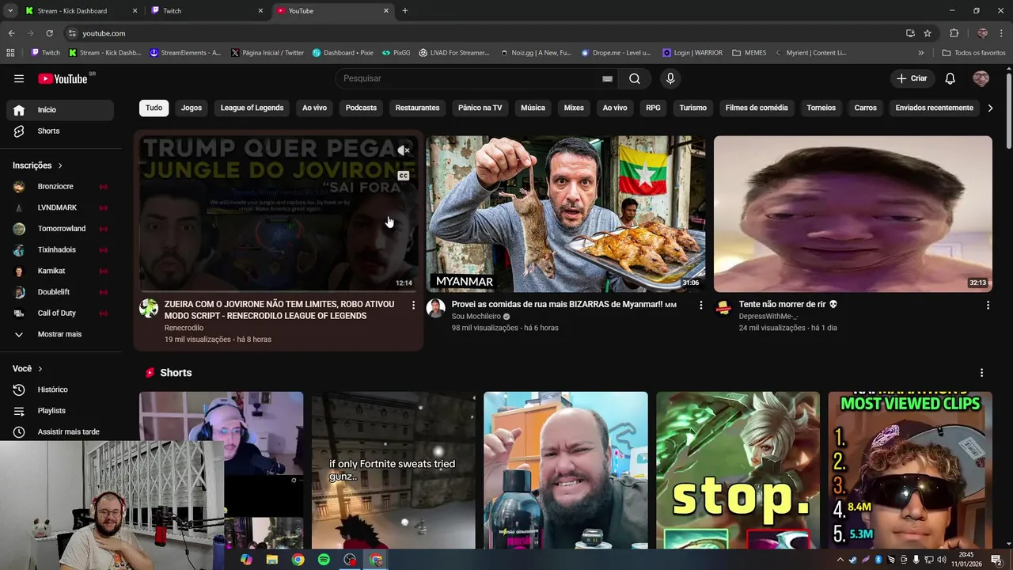Image resolution: width=1013 pixels, height=570 pixels.
Task: Open the Fortnite sweats Short
Action: (393, 470)
